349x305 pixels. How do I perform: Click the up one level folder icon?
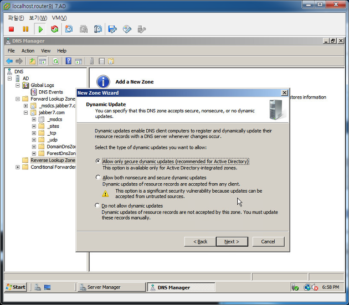click(x=33, y=61)
